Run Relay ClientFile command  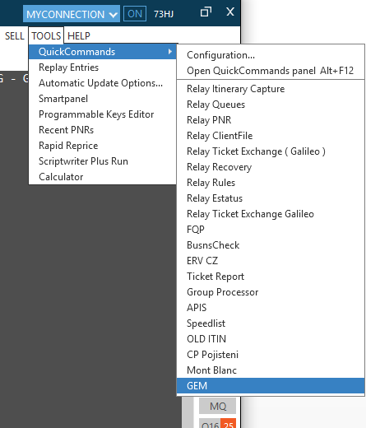tap(271, 136)
